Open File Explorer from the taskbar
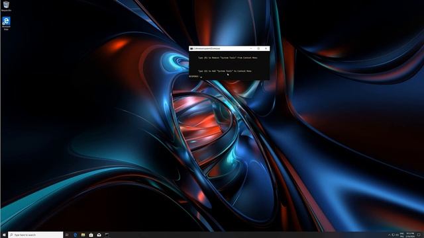Screen dimensions: 424x238 click(x=83, y=235)
